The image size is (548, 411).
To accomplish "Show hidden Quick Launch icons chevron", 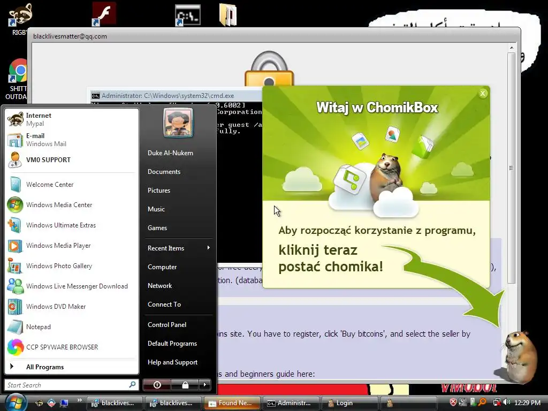I will (x=79, y=400).
